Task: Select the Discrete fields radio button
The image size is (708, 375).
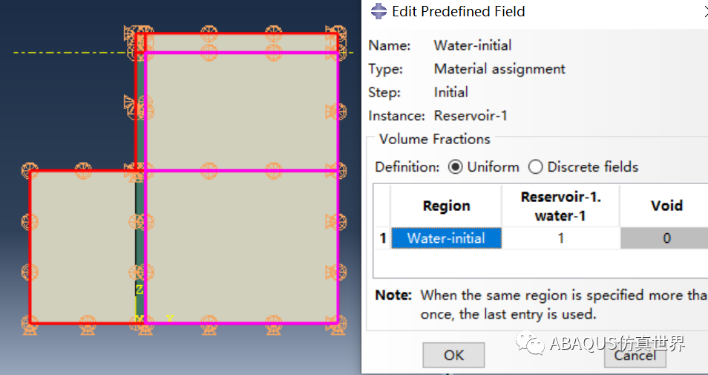Action: click(535, 167)
